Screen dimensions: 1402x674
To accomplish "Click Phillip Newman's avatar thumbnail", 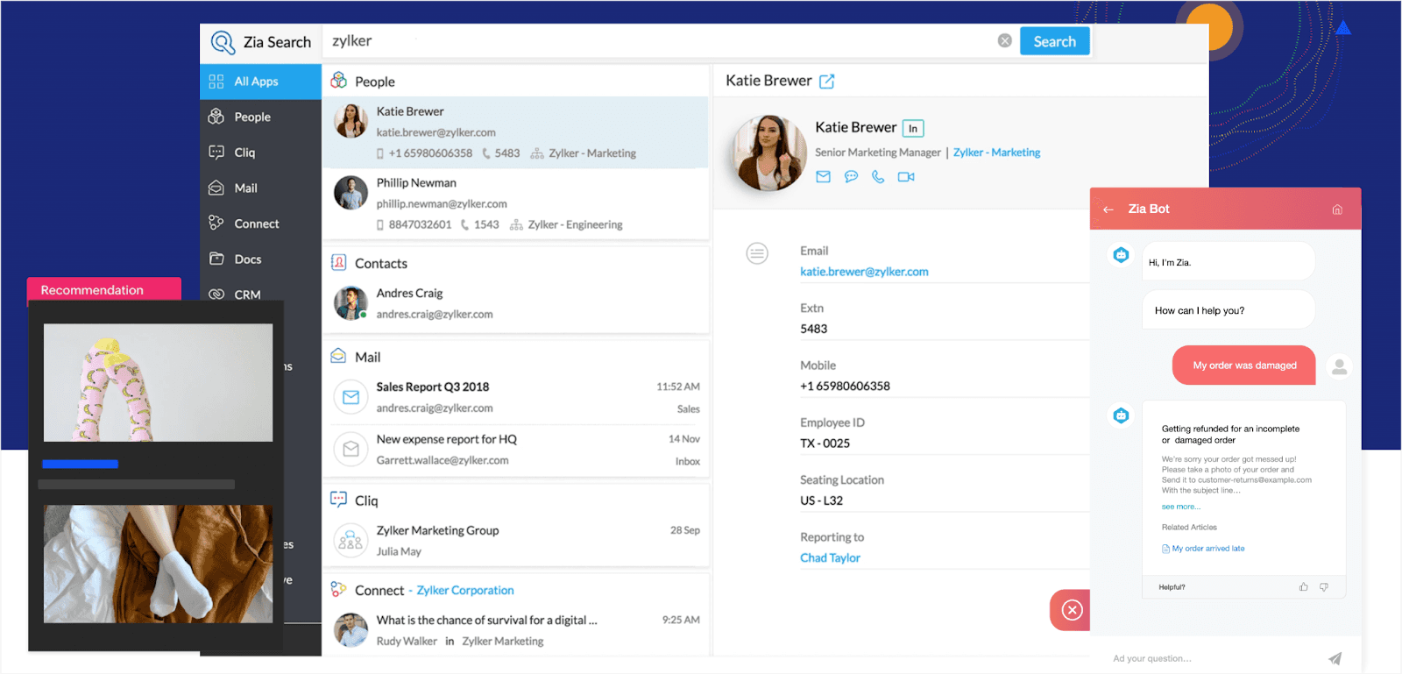I will pos(350,193).
